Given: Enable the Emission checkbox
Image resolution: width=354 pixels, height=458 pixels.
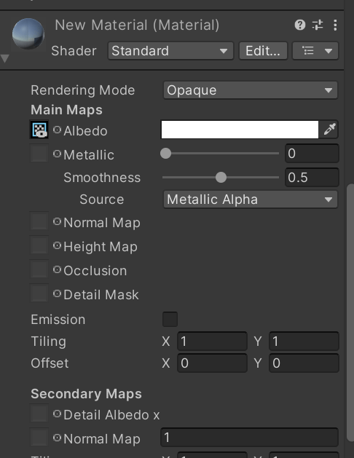Looking at the screenshot, I should pos(170,319).
